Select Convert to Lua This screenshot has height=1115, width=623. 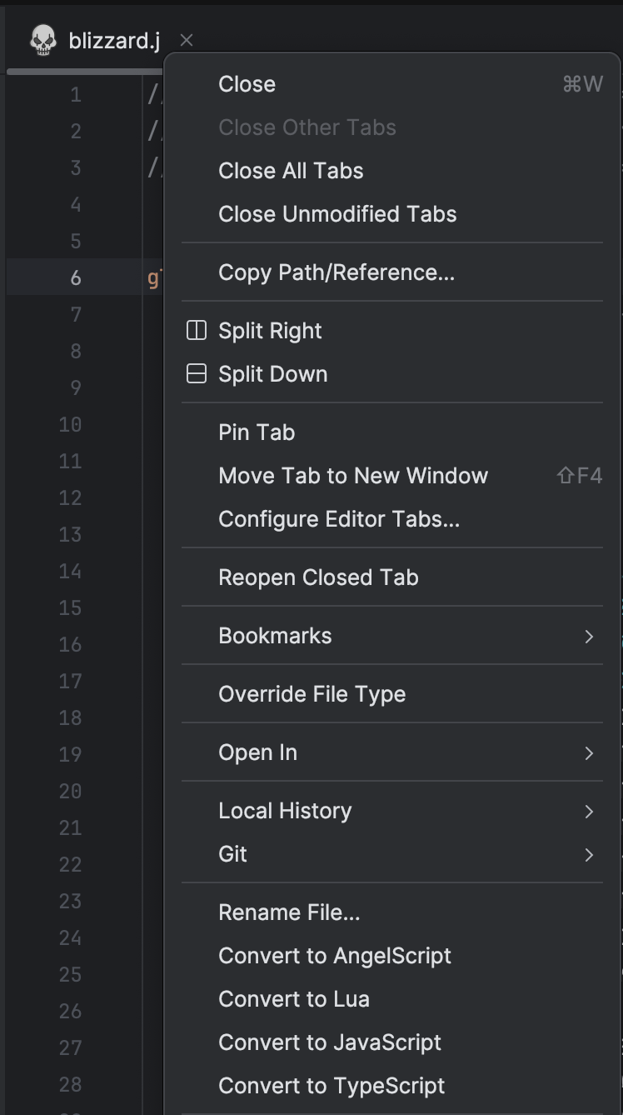coord(294,999)
